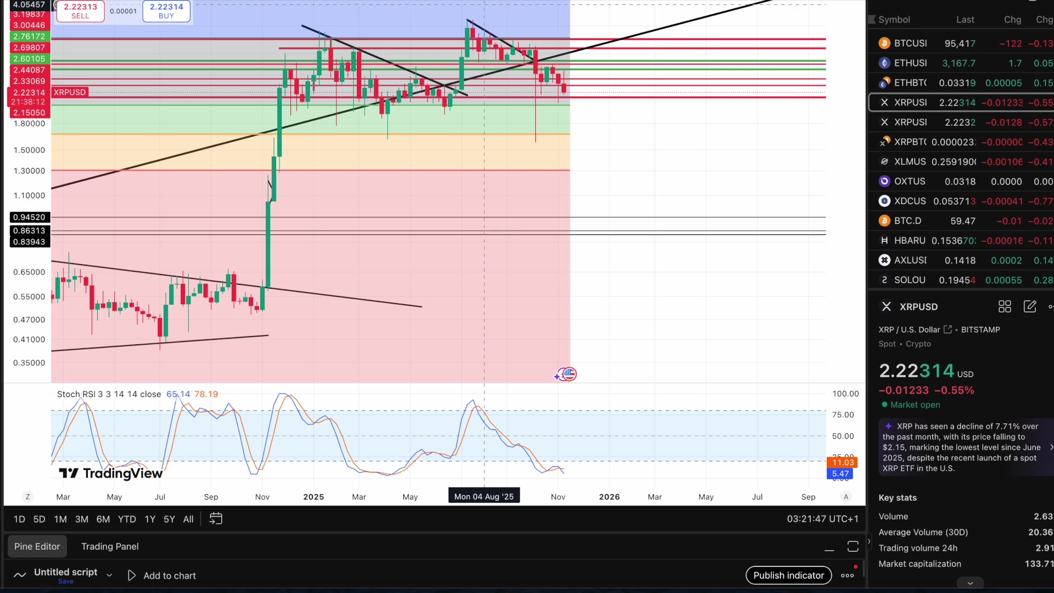Click the Symbol column header

coord(894,20)
